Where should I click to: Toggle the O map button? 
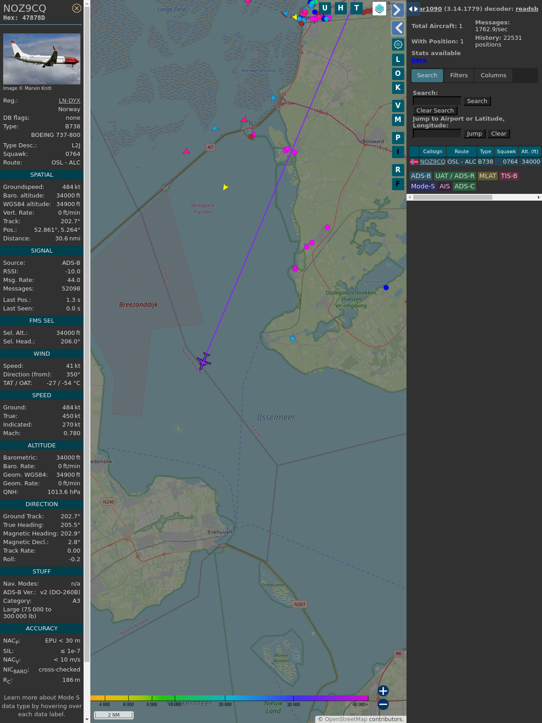398,74
